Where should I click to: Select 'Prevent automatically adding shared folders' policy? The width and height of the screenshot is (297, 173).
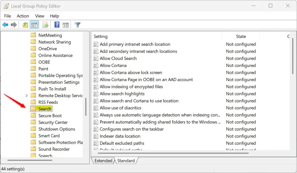pyautogui.click(x=160, y=122)
